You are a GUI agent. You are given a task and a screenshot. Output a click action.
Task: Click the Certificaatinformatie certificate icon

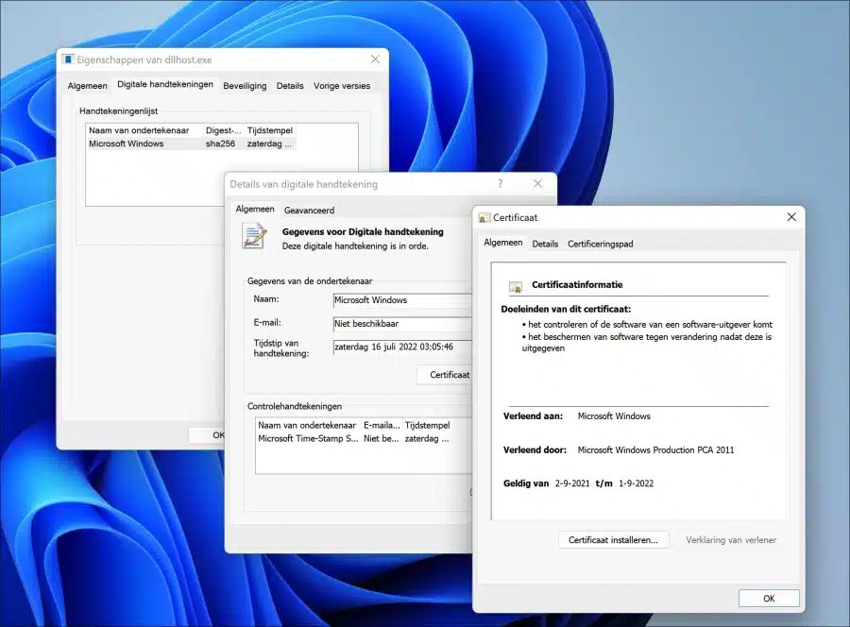coord(516,286)
